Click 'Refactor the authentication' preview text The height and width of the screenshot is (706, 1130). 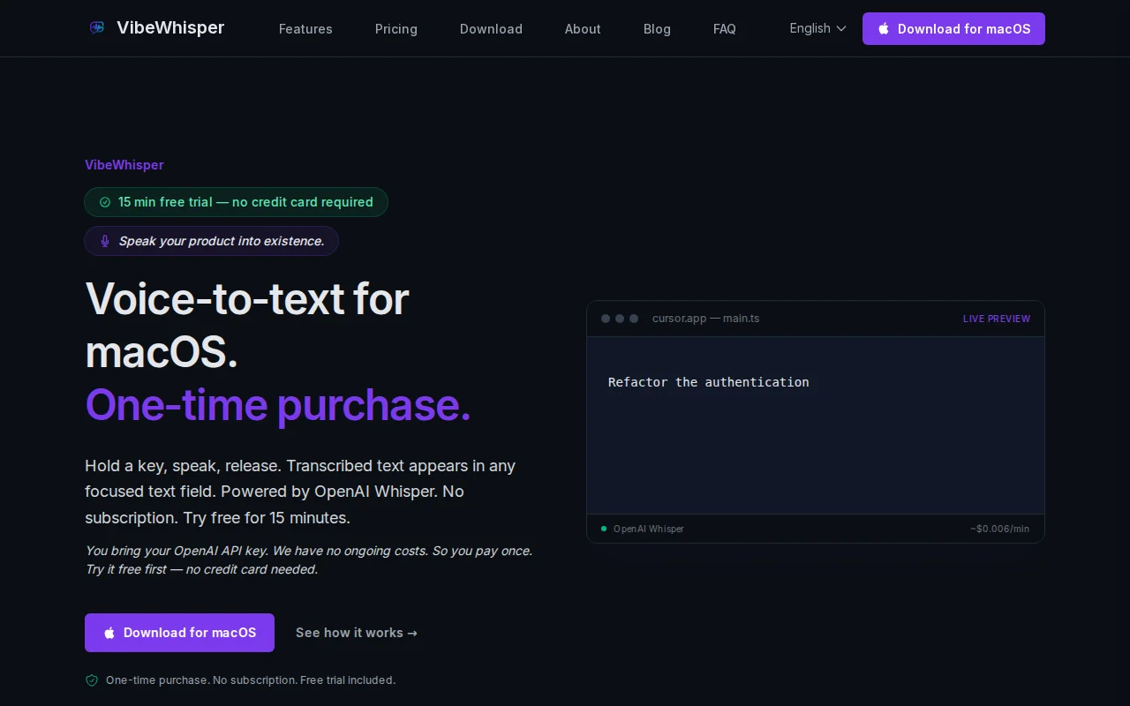709,382
